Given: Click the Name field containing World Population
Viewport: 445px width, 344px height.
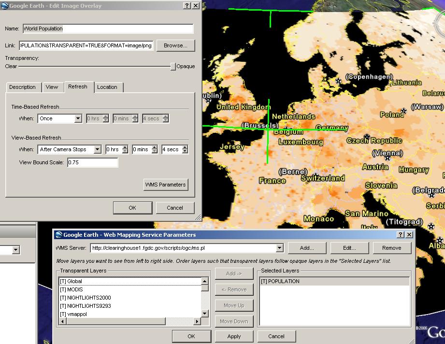Looking at the screenshot, I should point(108,29).
